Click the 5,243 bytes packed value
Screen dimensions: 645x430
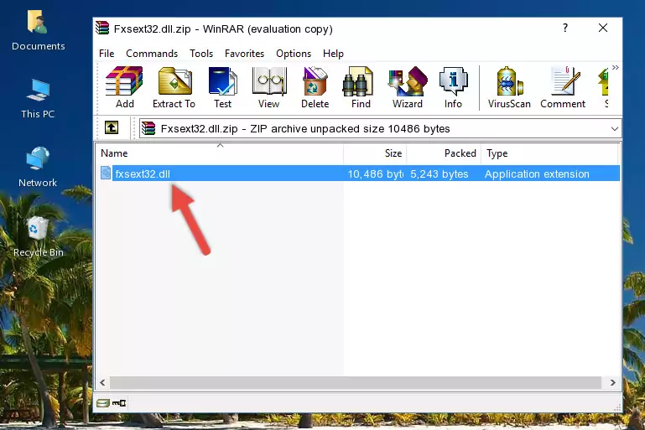click(439, 174)
